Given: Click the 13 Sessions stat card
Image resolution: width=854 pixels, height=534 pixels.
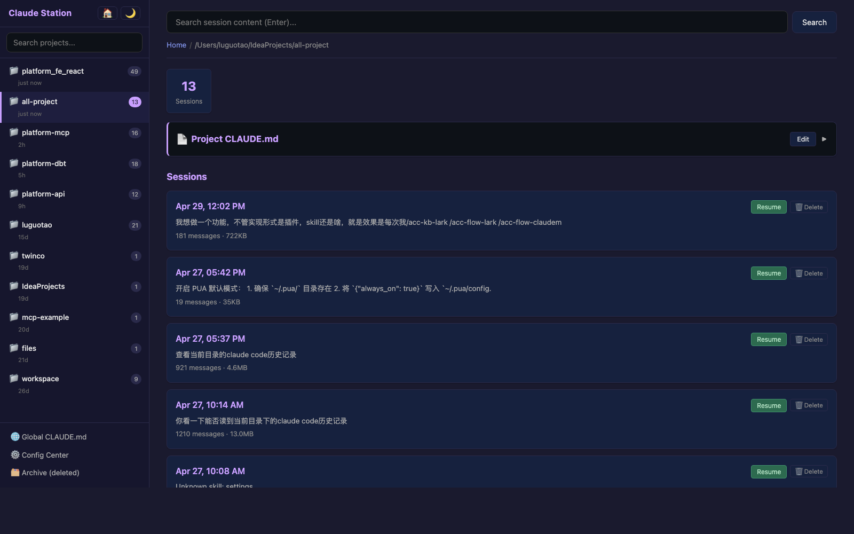Looking at the screenshot, I should [189, 91].
